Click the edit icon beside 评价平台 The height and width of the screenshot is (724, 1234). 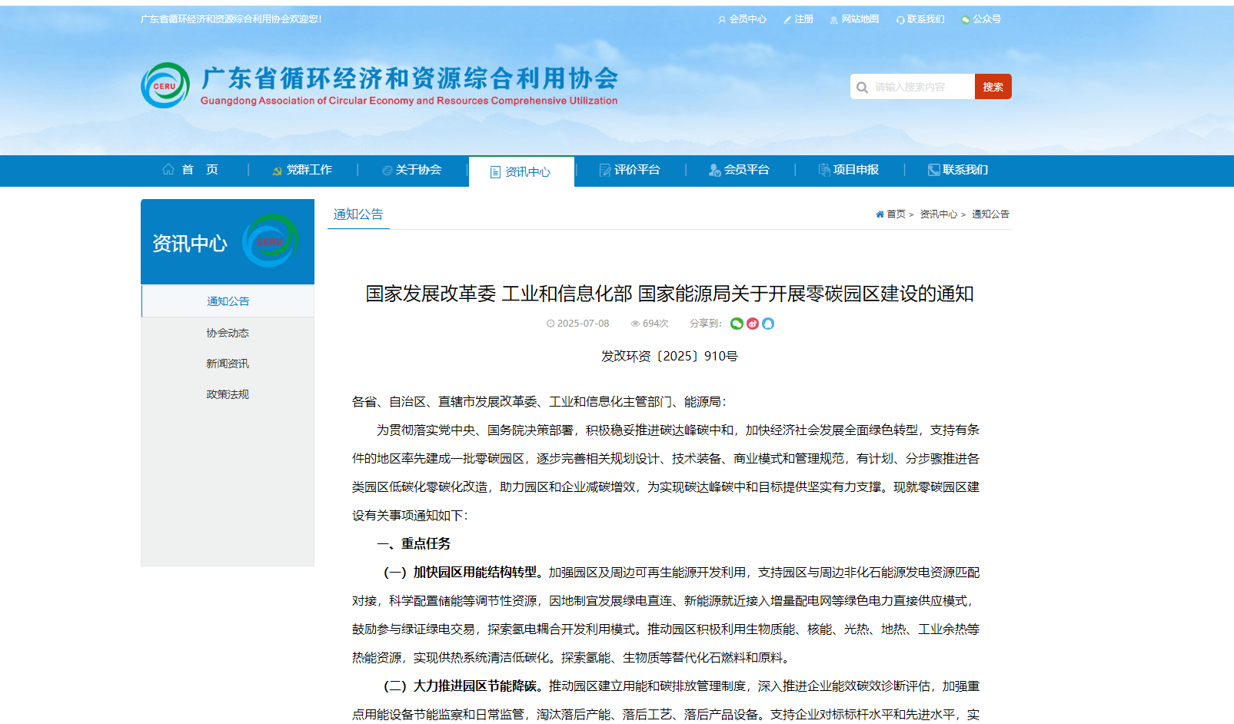click(605, 170)
